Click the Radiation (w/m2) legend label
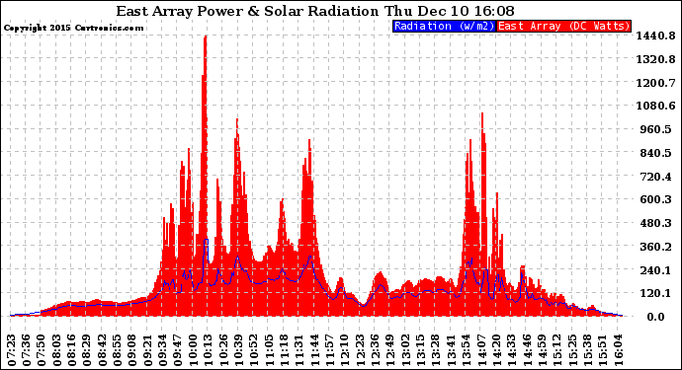 pyautogui.click(x=444, y=26)
